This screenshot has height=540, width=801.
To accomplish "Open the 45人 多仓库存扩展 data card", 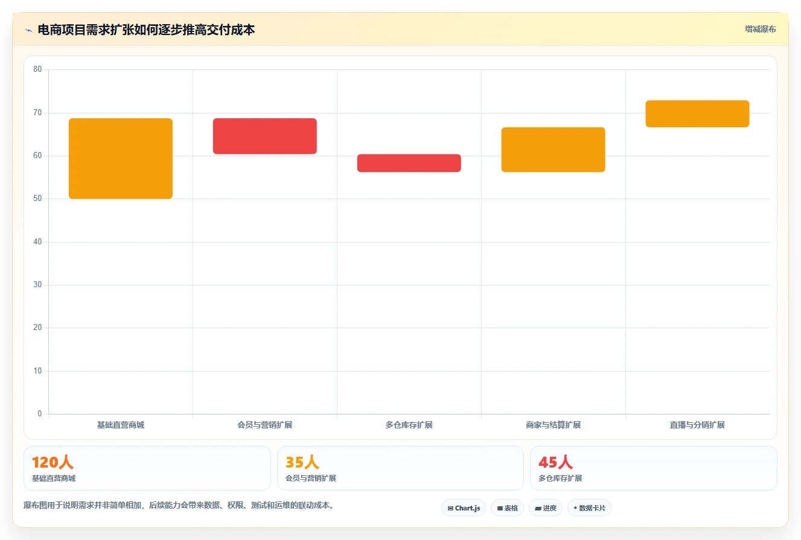I will 653,468.
